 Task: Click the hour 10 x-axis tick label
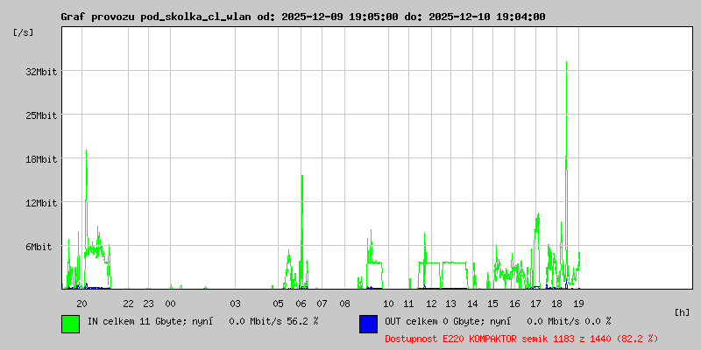388,304
